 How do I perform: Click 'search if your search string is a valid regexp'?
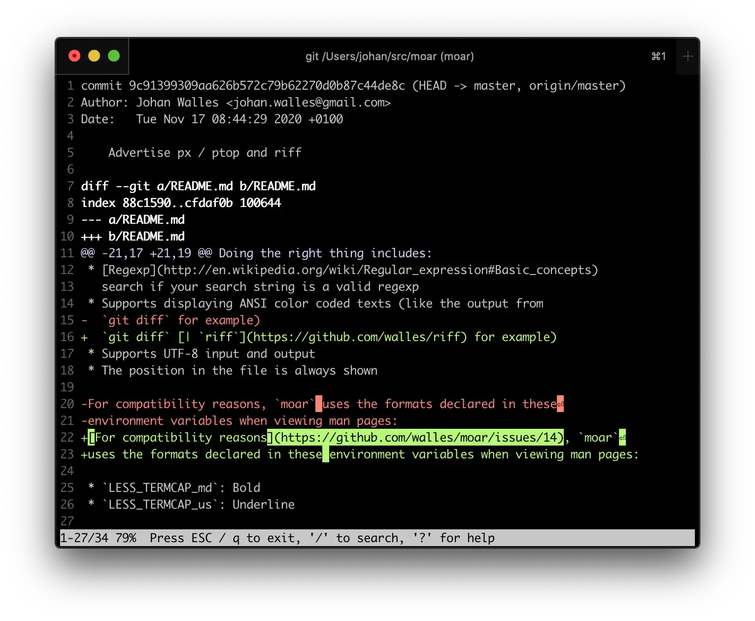(x=260, y=287)
